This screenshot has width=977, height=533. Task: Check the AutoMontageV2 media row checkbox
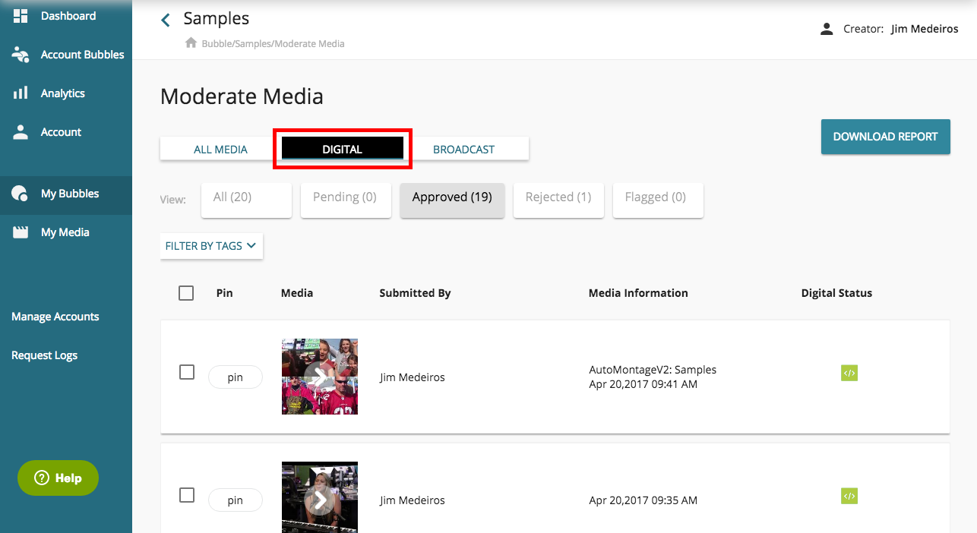pos(187,372)
